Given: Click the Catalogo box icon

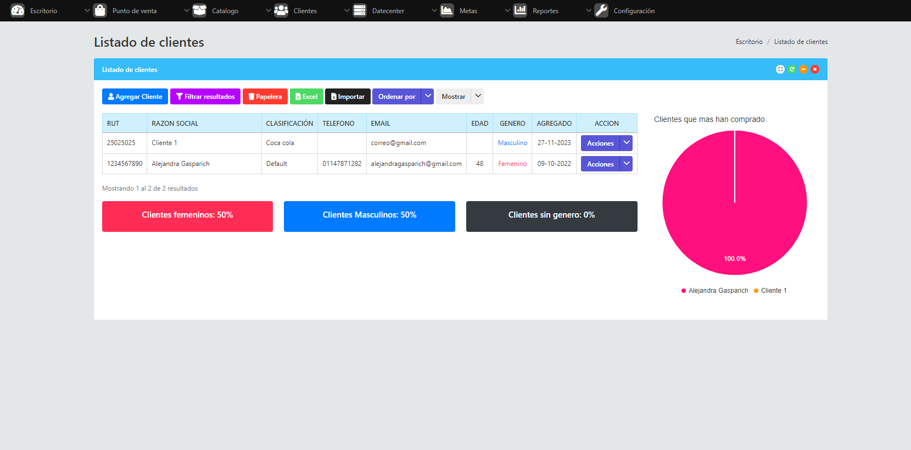Looking at the screenshot, I should [199, 10].
